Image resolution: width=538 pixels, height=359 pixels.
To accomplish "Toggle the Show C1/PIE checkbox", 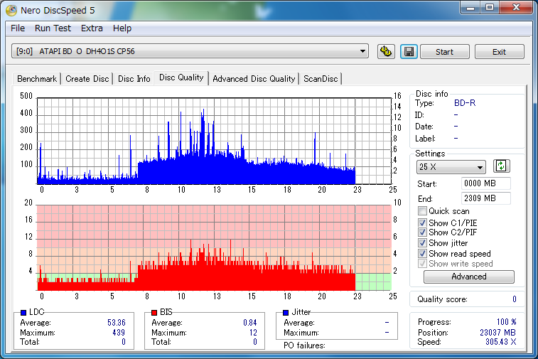I will 422,223.
